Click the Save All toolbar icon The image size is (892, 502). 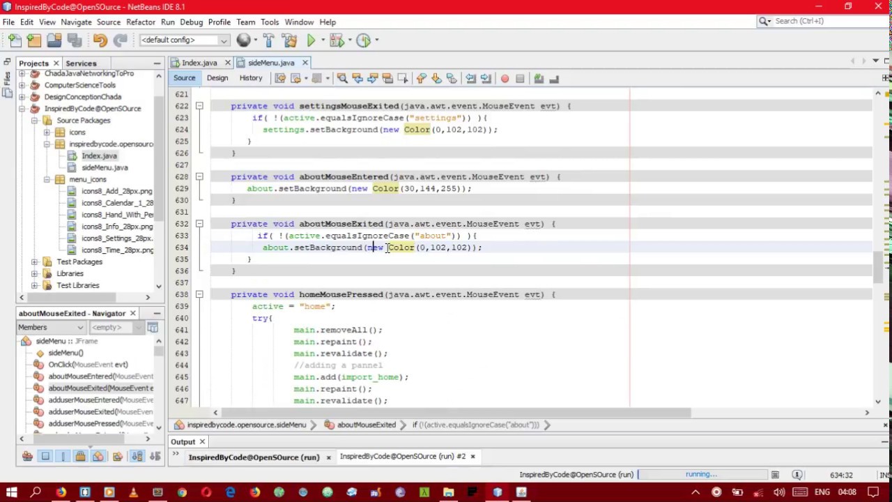click(x=74, y=40)
